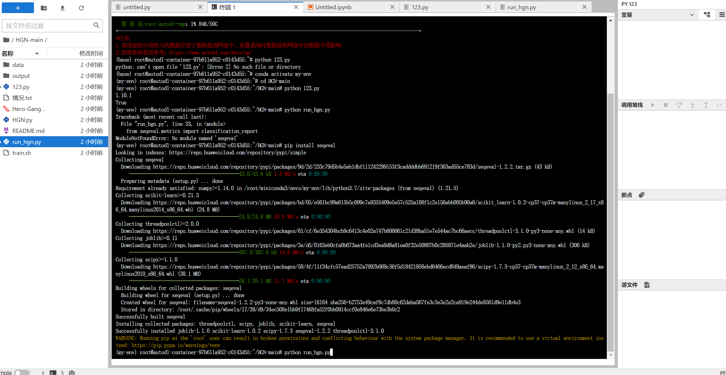Switch to the Untitled.ipynb tab
Image resolution: width=726 pixels, height=375 pixels.
click(333, 7)
